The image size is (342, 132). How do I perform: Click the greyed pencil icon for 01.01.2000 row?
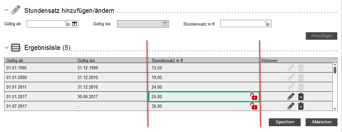pos(291,77)
